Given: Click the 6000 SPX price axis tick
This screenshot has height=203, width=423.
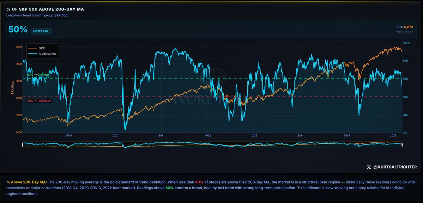Looking at the screenshot, I should (x=18, y=64).
